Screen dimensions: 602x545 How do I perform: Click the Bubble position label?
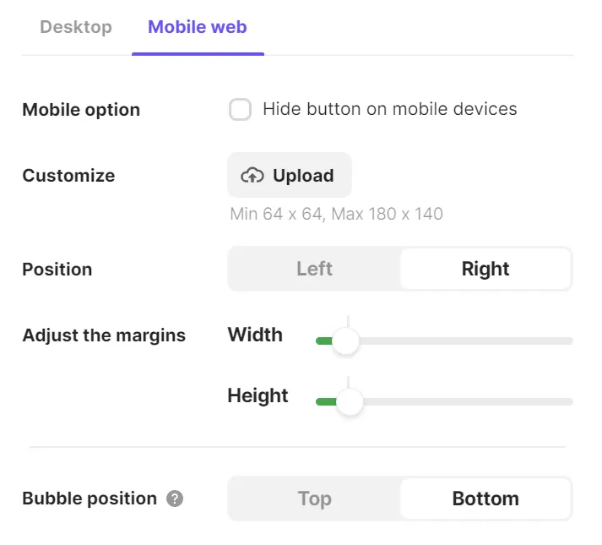(89, 499)
